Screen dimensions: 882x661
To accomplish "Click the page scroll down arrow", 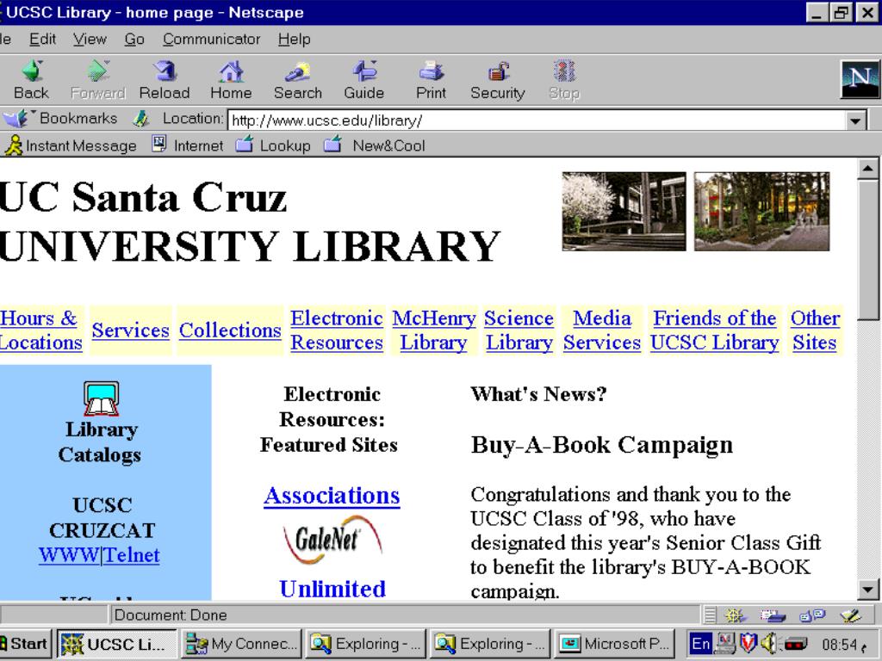I will point(868,590).
